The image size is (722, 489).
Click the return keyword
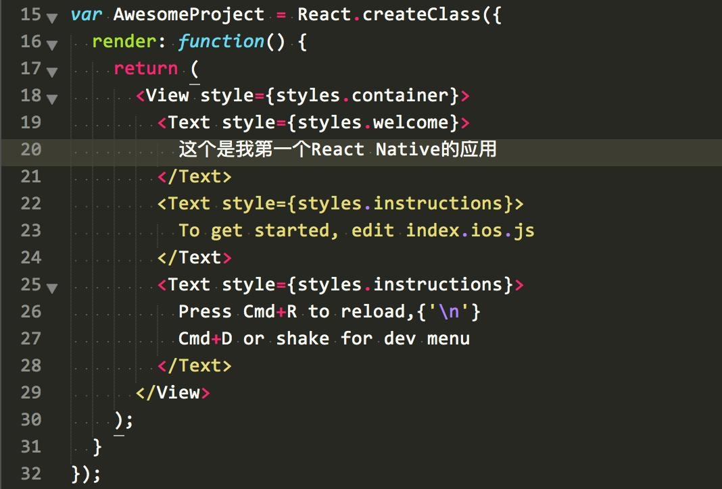point(145,68)
